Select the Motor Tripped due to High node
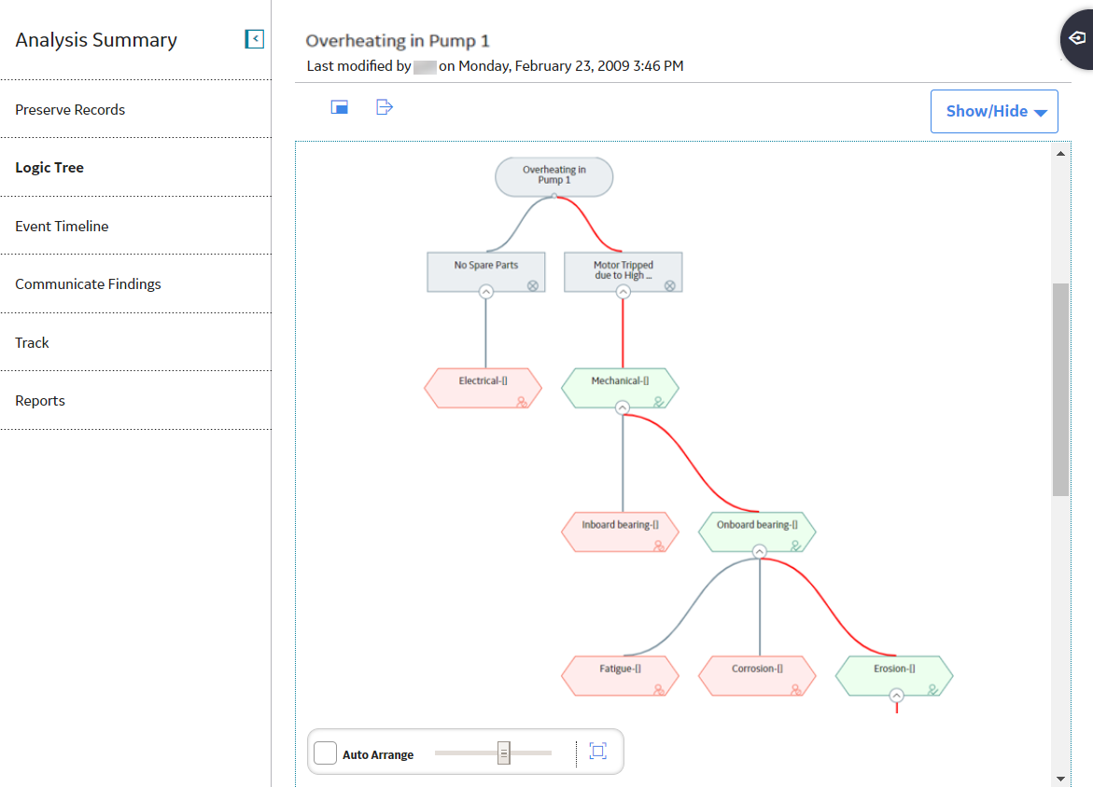The image size is (1093, 787). 624,271
